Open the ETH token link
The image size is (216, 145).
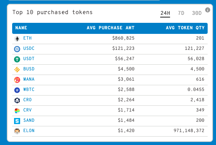click(27, 38)
